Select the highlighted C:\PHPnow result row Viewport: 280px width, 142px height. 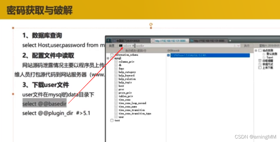click(210, 56)
